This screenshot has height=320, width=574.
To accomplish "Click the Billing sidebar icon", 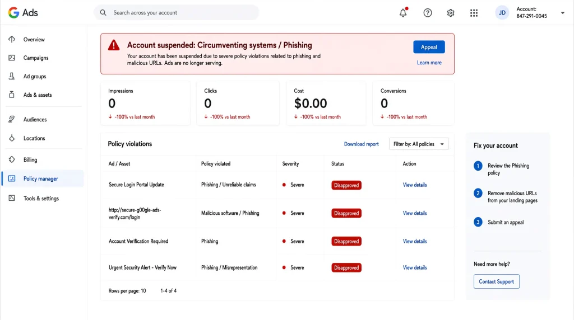I will click(12, 159).
